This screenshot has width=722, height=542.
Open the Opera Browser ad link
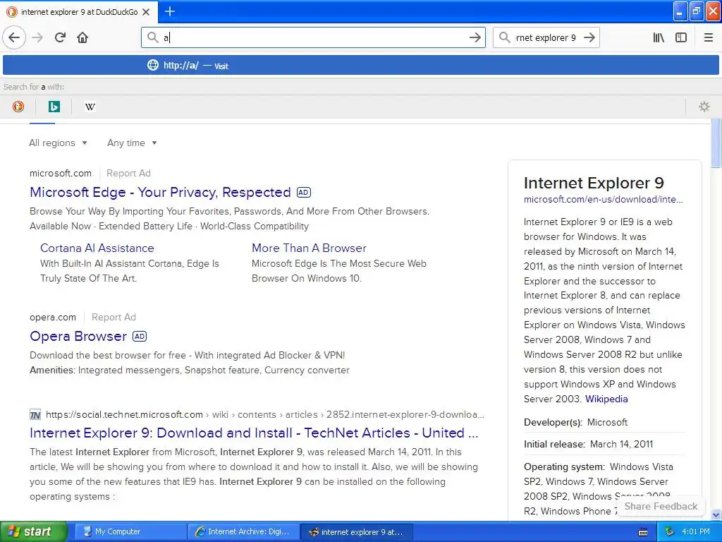78,336
